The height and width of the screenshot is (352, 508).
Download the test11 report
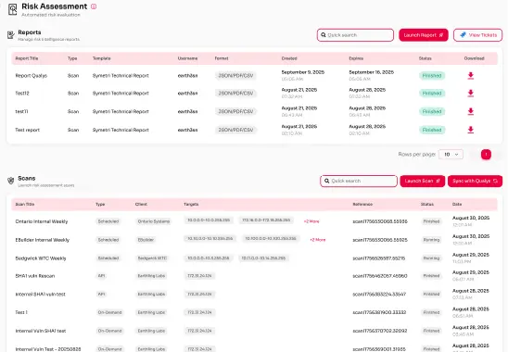tap(471, 111)
